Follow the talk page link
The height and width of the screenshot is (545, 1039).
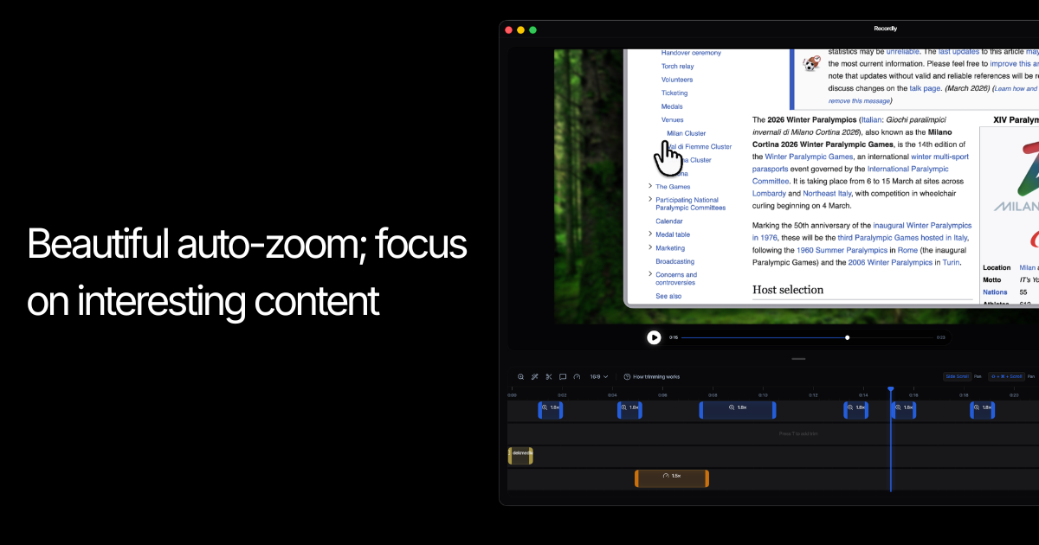click(925, 88)
